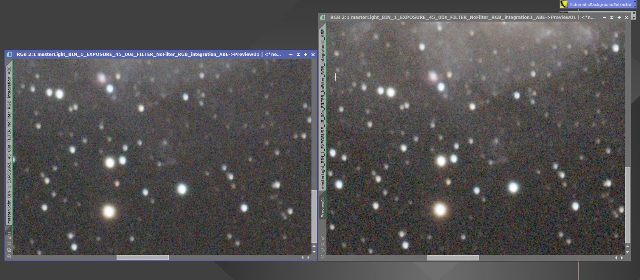Click the view icon in the integration_ABE window title bar

[x=9, y=54]
